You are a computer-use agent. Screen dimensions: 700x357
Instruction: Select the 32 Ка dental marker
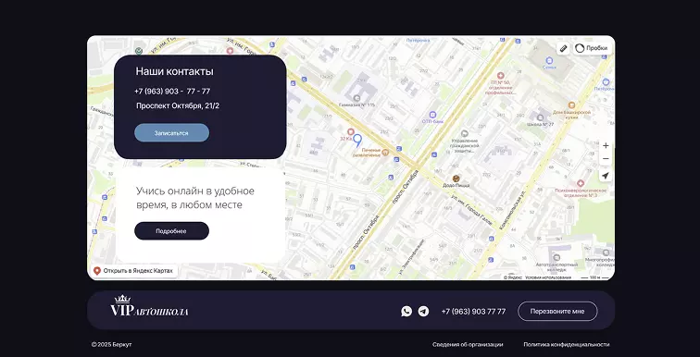350,132
